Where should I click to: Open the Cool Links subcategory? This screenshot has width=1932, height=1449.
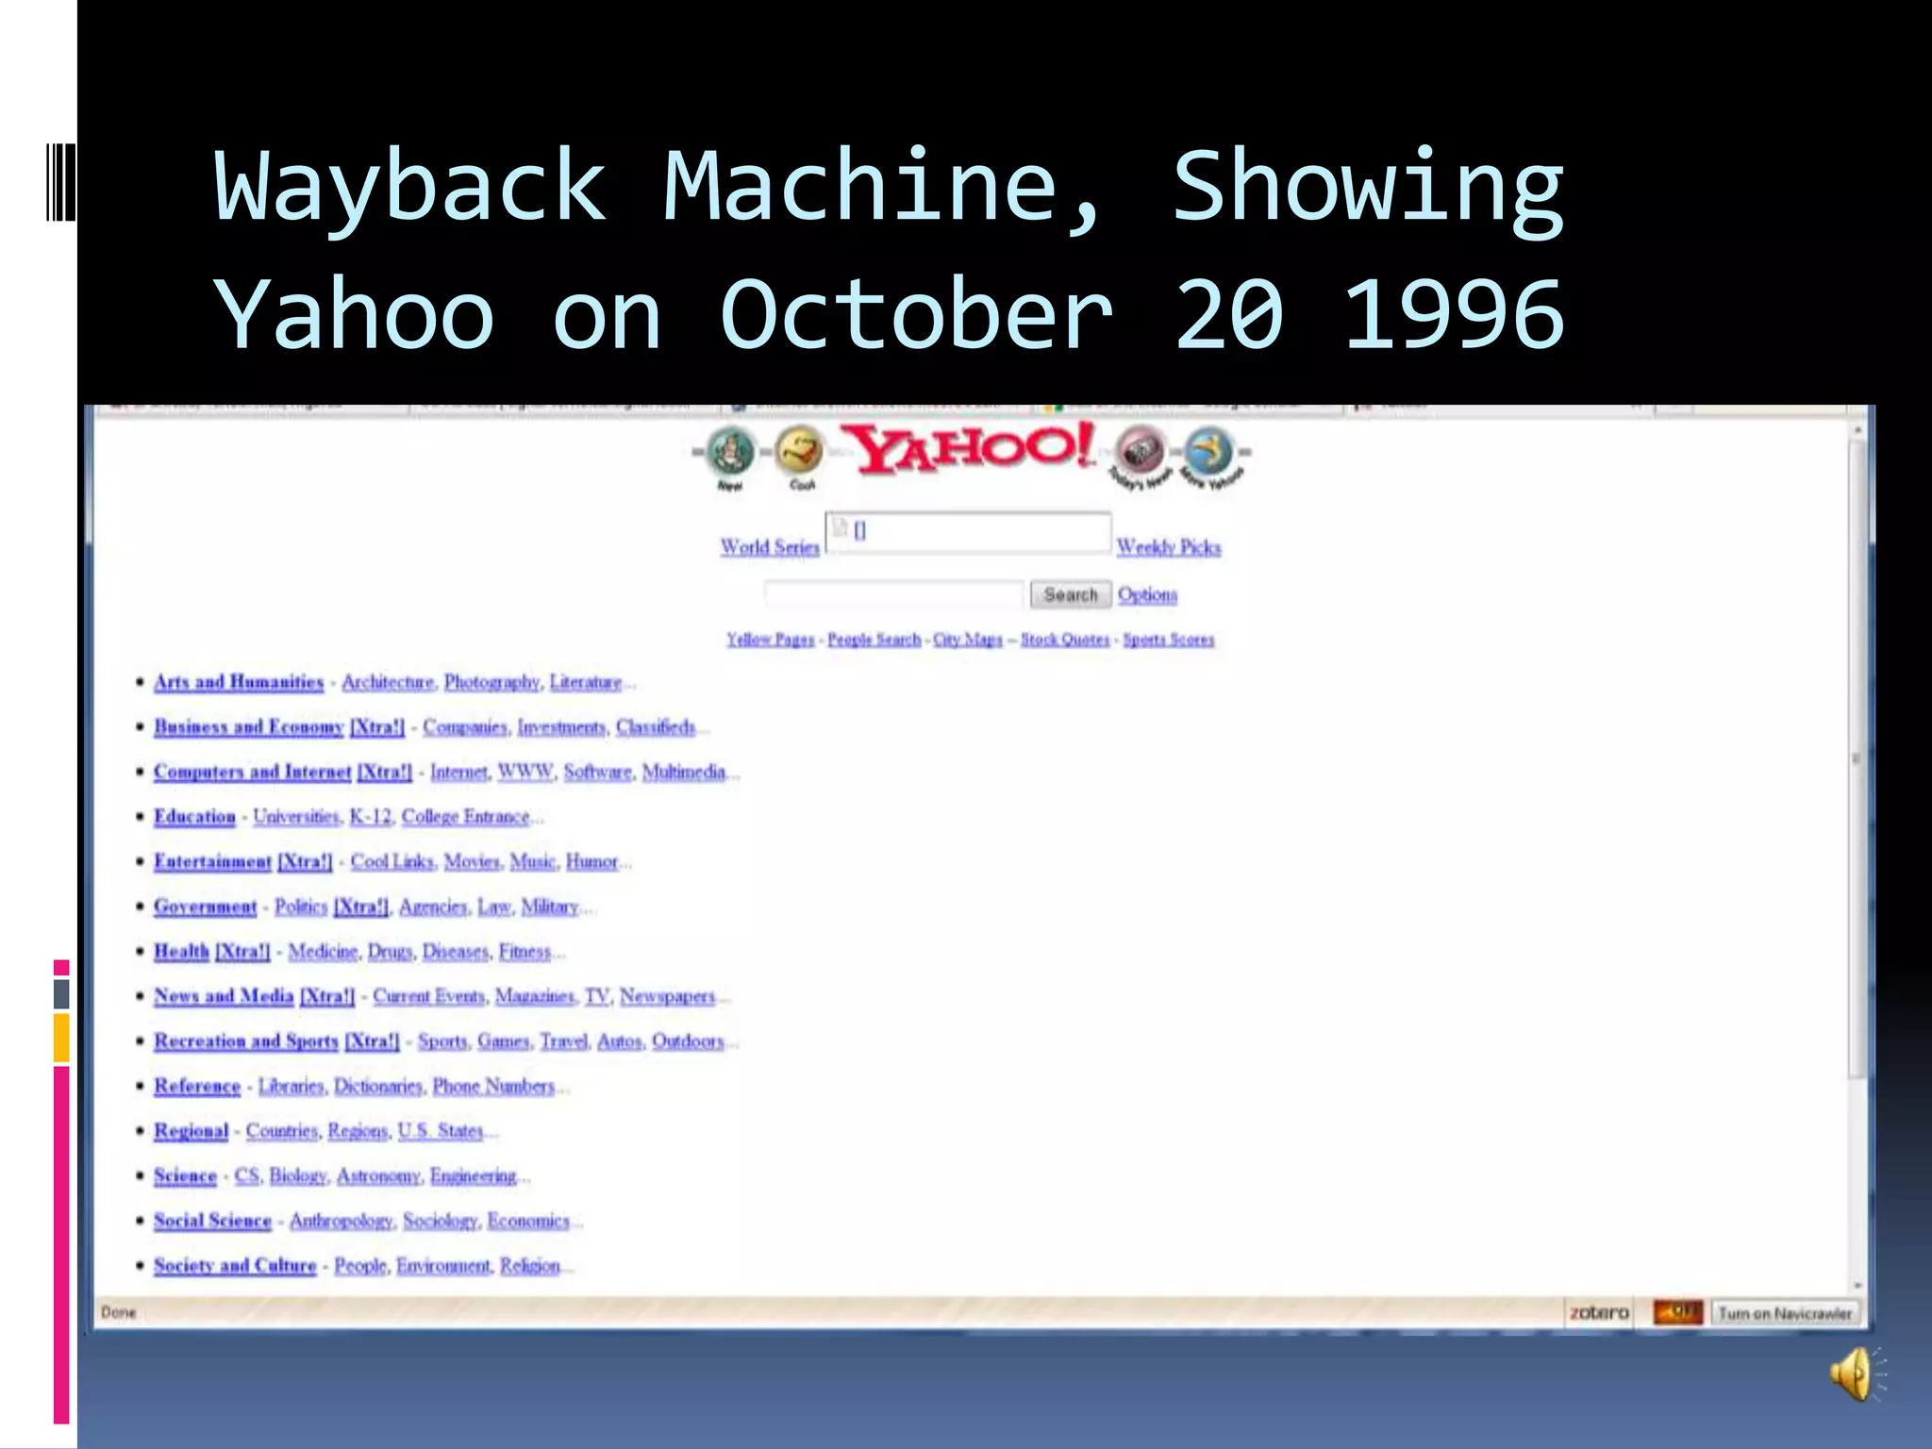pos(392,861)
